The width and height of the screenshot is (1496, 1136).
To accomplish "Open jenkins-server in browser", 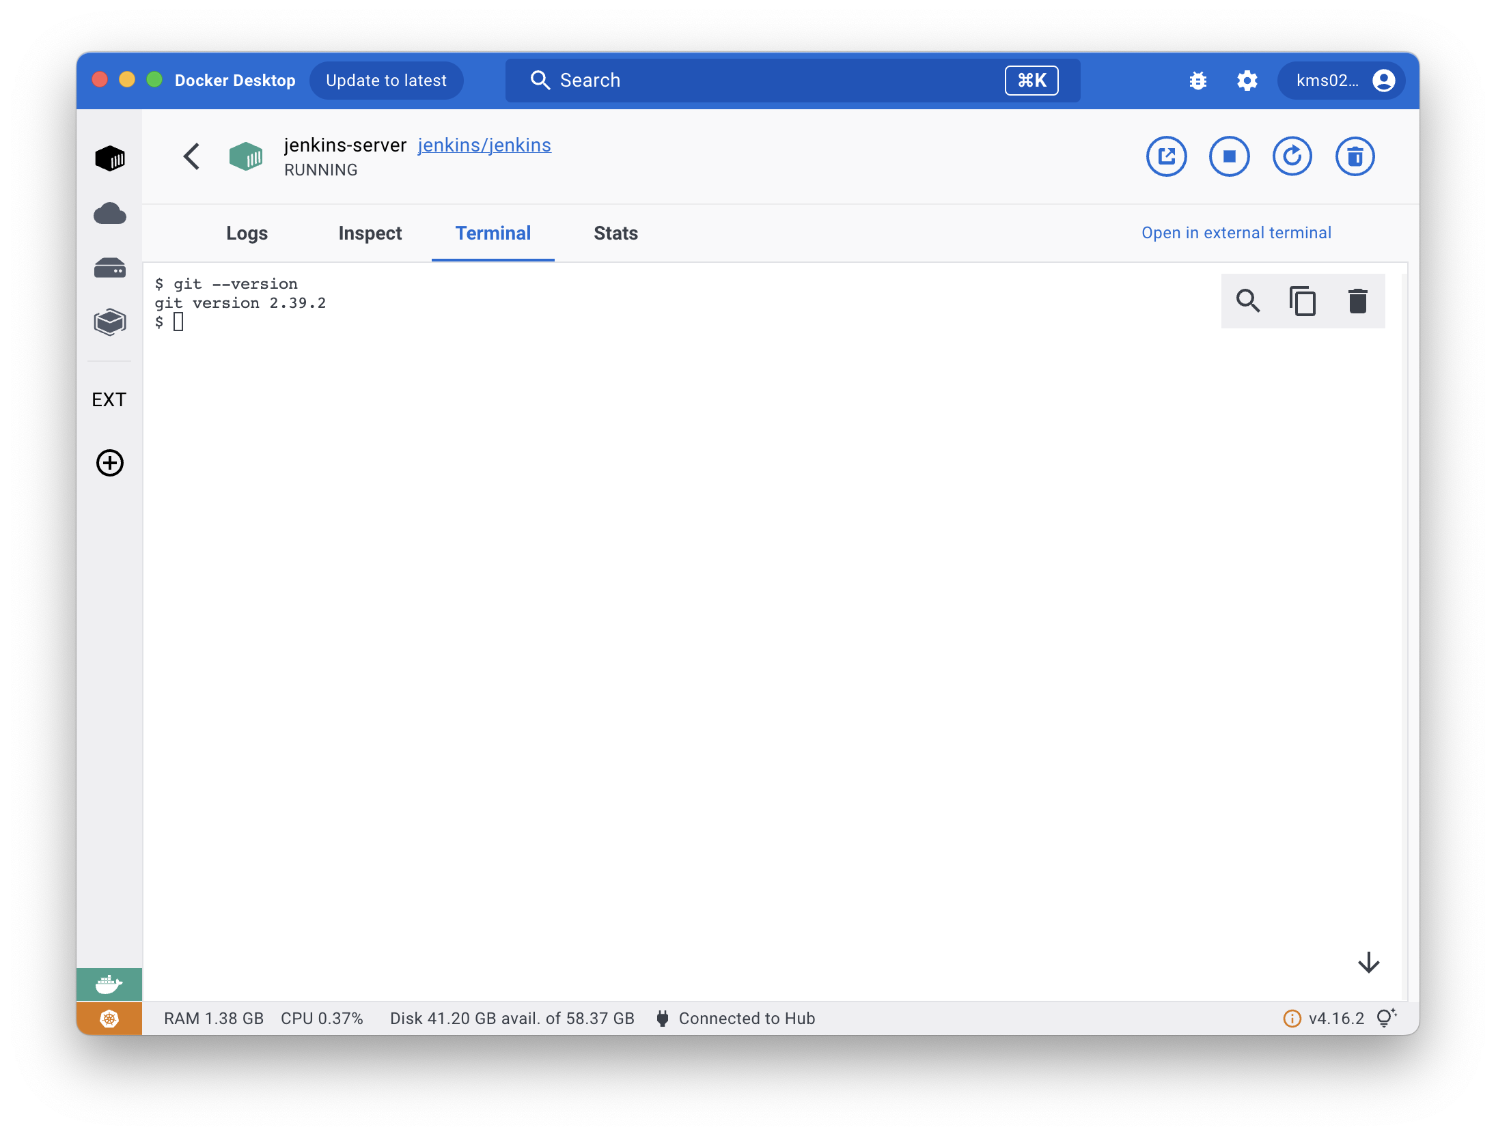I will click(x=1166, y=157).
